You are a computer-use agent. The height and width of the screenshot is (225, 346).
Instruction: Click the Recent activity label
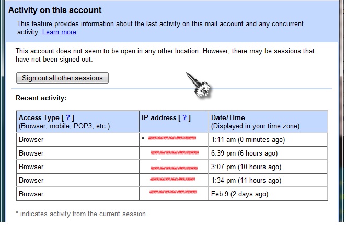[41, 98]
